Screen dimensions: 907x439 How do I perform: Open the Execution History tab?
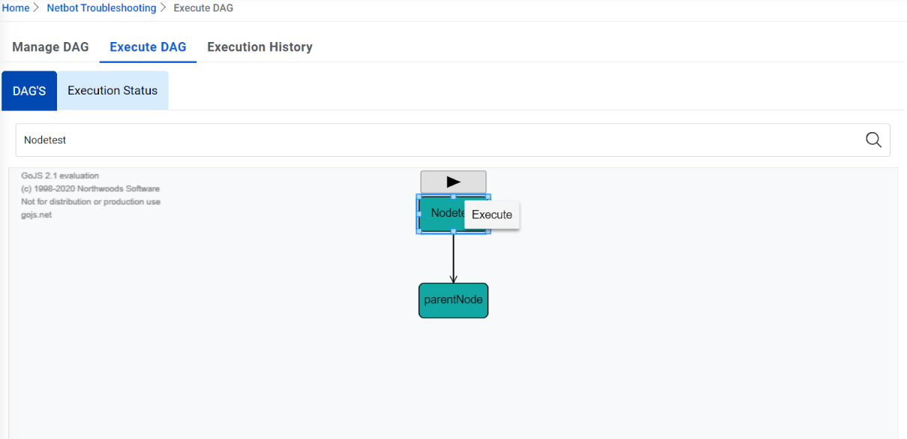point(260,47)
